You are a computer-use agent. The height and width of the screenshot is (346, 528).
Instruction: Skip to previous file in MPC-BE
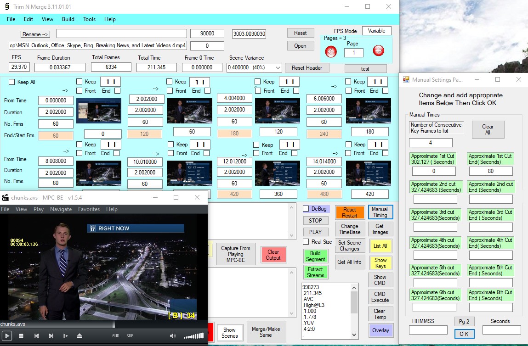(x=36, y=336)
